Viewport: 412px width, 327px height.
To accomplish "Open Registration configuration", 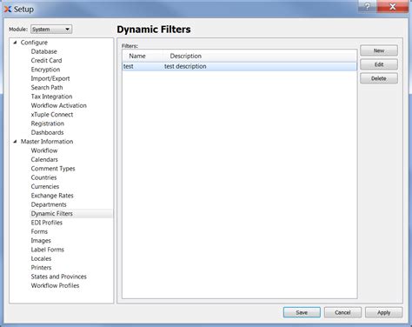I will (48, 123).
